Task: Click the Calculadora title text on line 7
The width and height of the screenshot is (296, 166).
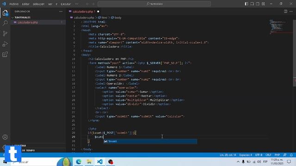Action: tap(109, 47)
